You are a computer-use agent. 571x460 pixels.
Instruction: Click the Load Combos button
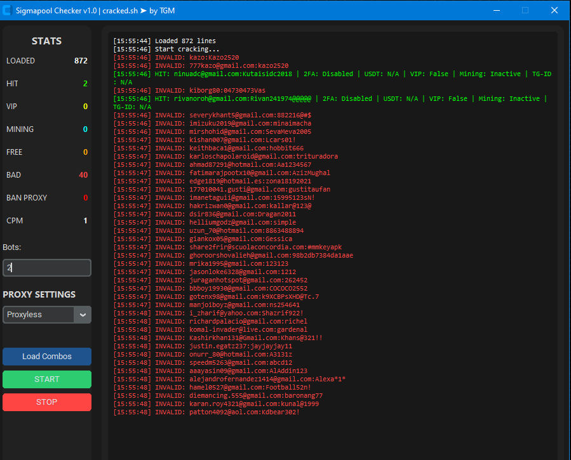click(47, 357)
